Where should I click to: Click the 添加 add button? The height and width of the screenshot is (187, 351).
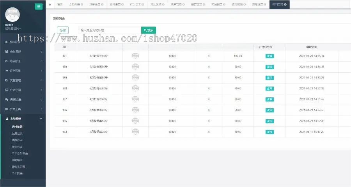click(63, 30)
